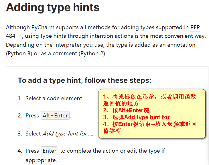Click the yellow Chinese annotation note box
This screenshot has height=165, width=209.
(152, 114)
